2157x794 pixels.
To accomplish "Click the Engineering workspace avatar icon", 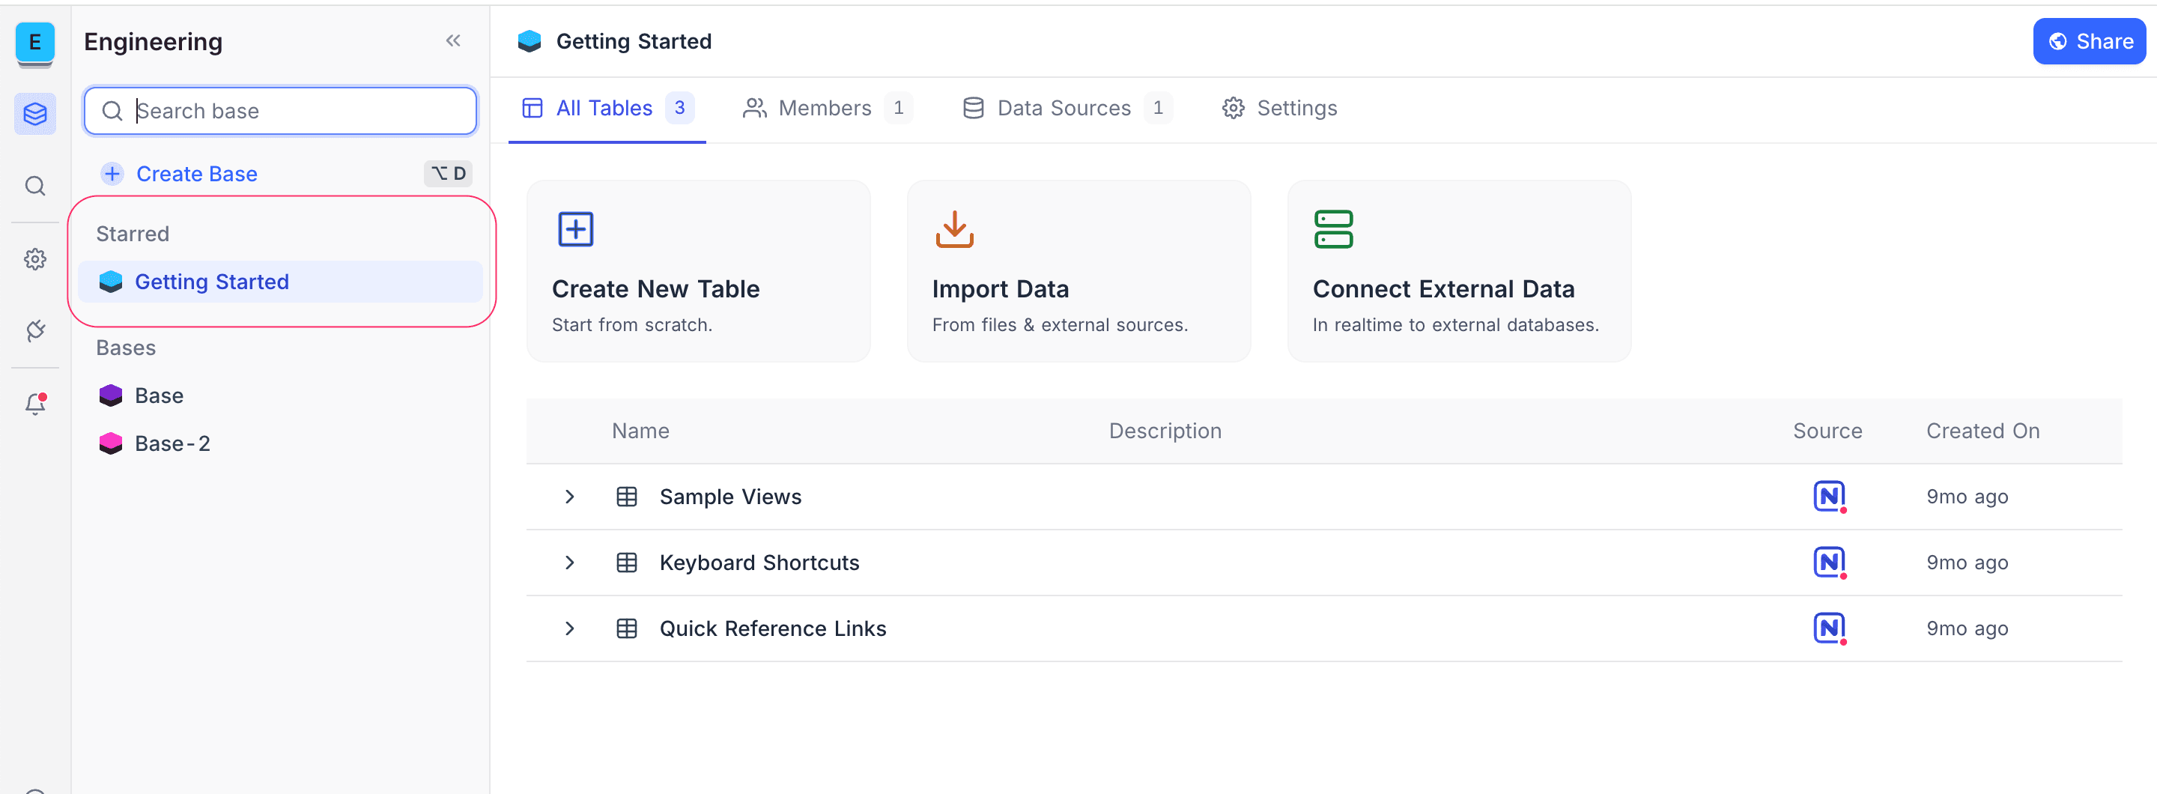I will click(x=34, y=42).
